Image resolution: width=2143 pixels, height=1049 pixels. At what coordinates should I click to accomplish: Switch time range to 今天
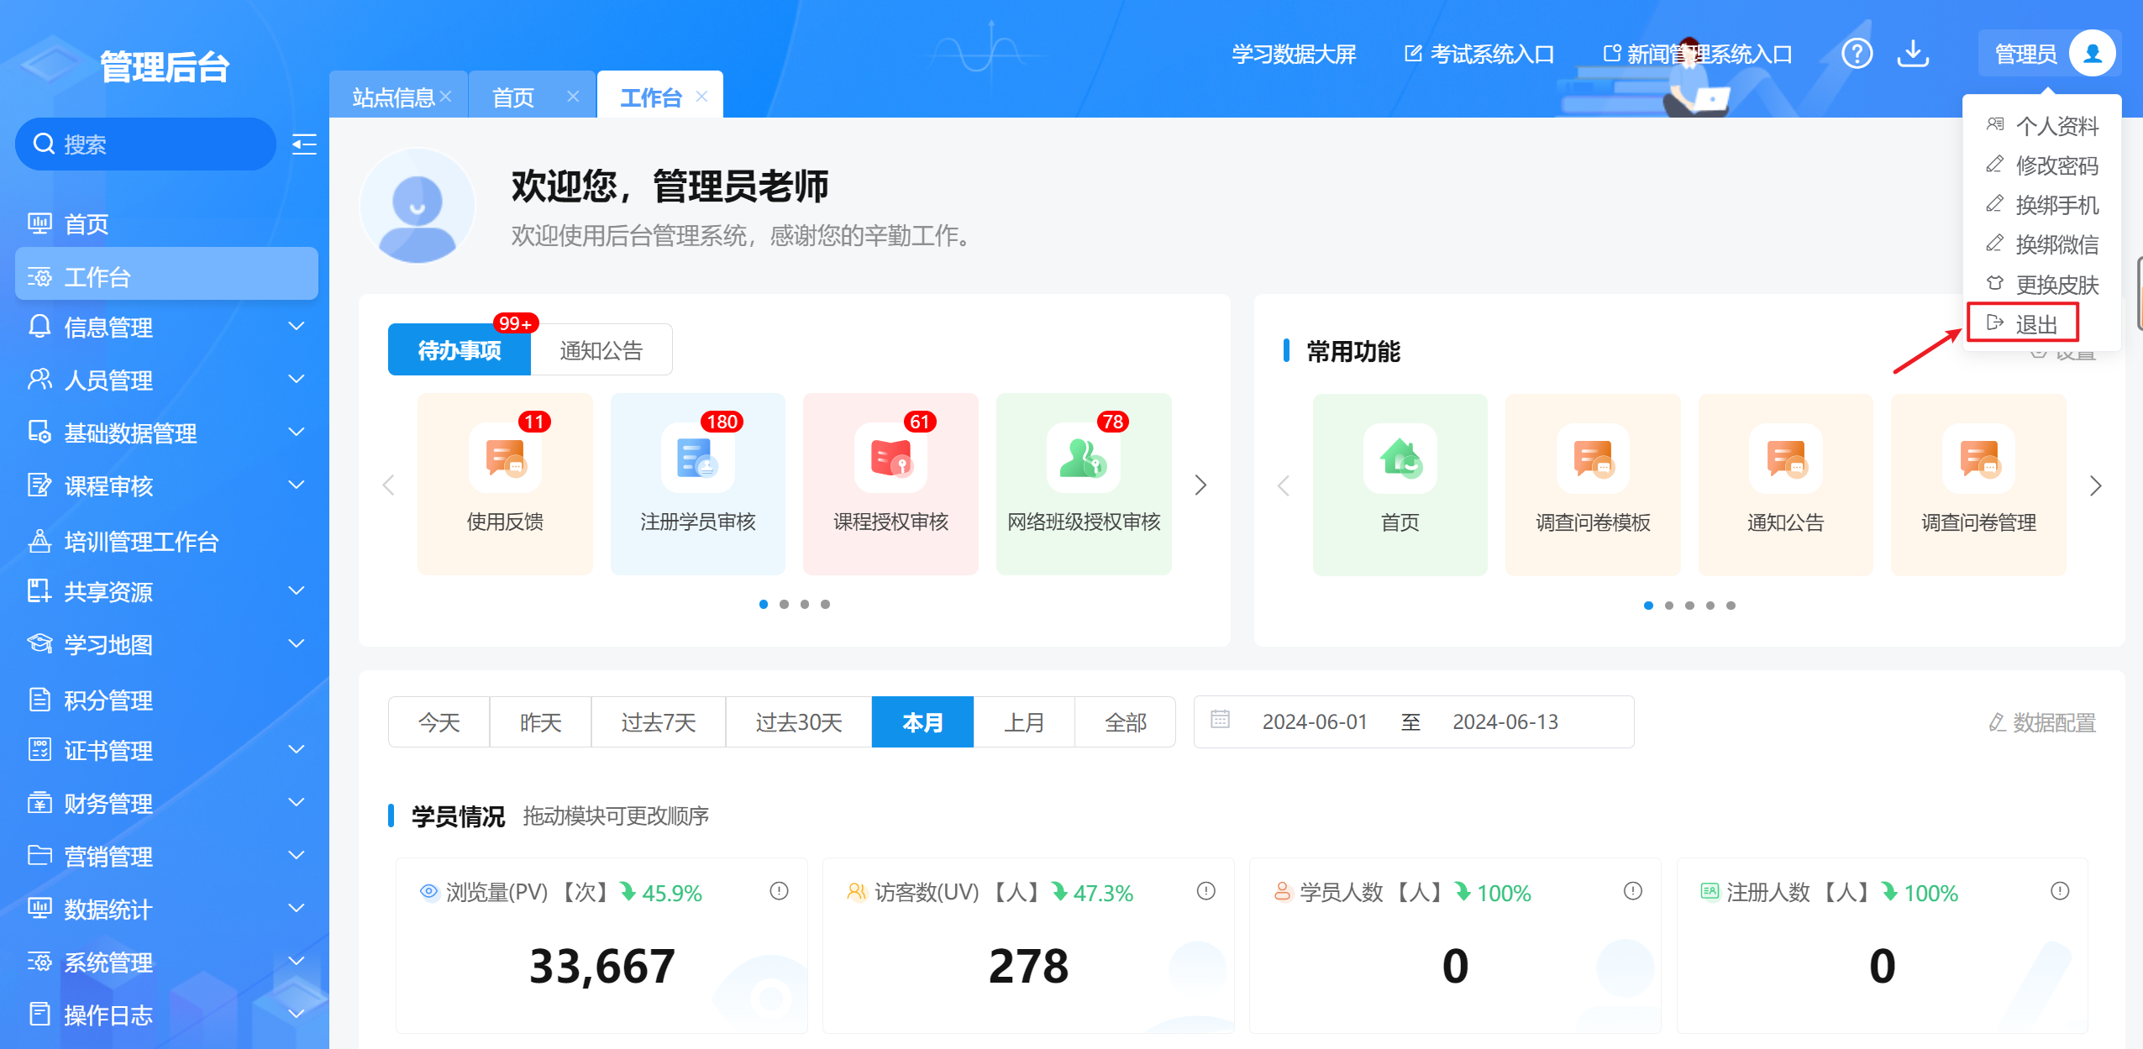click(439, 722)
